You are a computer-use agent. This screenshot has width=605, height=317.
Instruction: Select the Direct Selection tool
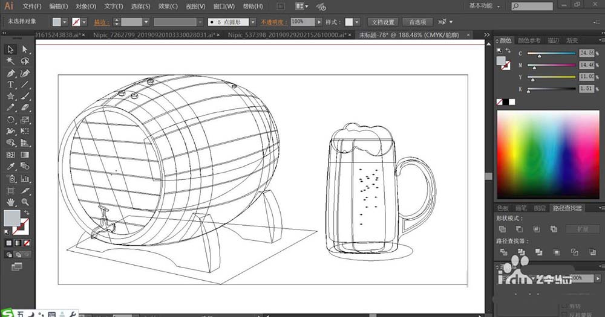(x=25, y=50)
